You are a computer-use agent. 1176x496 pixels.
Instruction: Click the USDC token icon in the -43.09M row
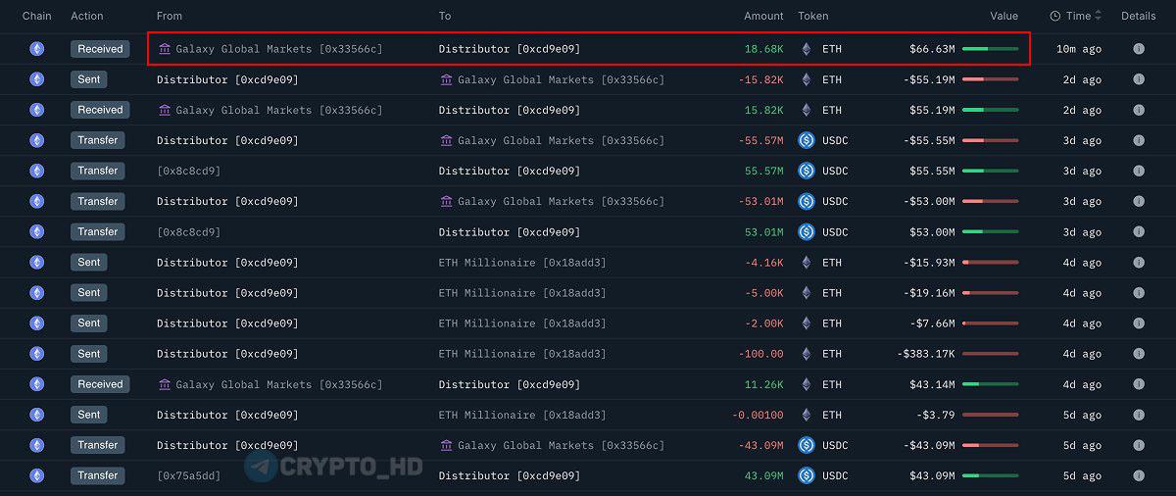[807, 445]
